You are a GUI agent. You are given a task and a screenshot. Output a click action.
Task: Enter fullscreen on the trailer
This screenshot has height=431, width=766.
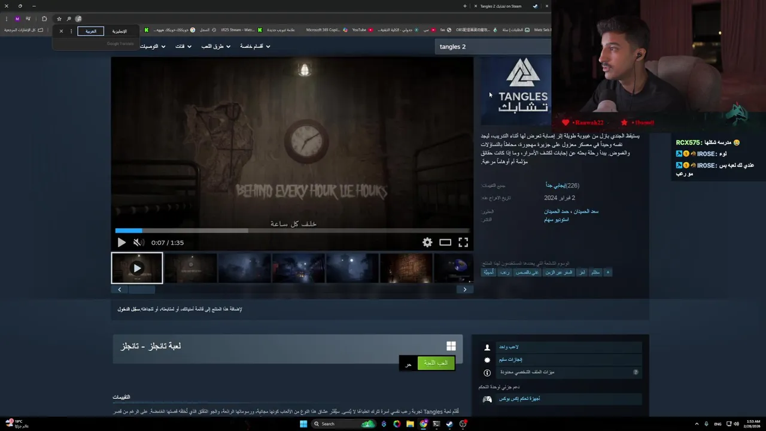pos(463,242)
